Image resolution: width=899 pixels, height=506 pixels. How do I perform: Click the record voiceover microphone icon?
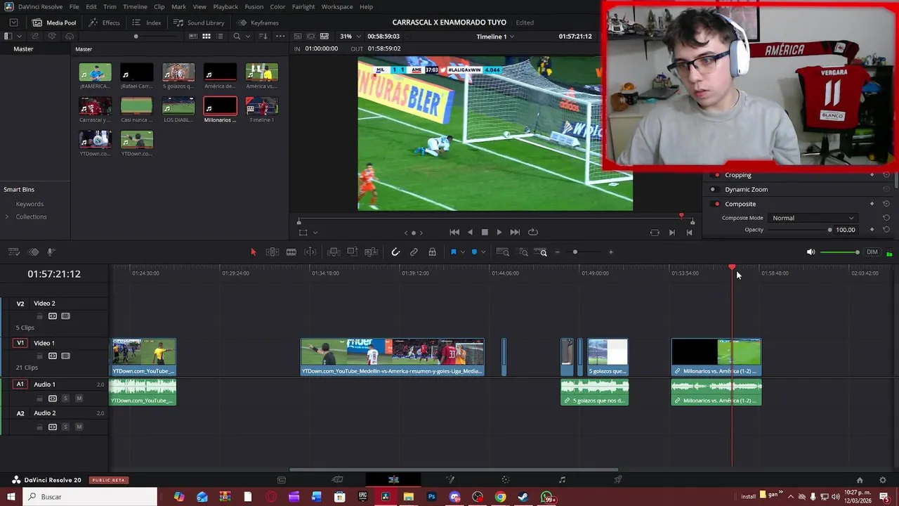51,252
